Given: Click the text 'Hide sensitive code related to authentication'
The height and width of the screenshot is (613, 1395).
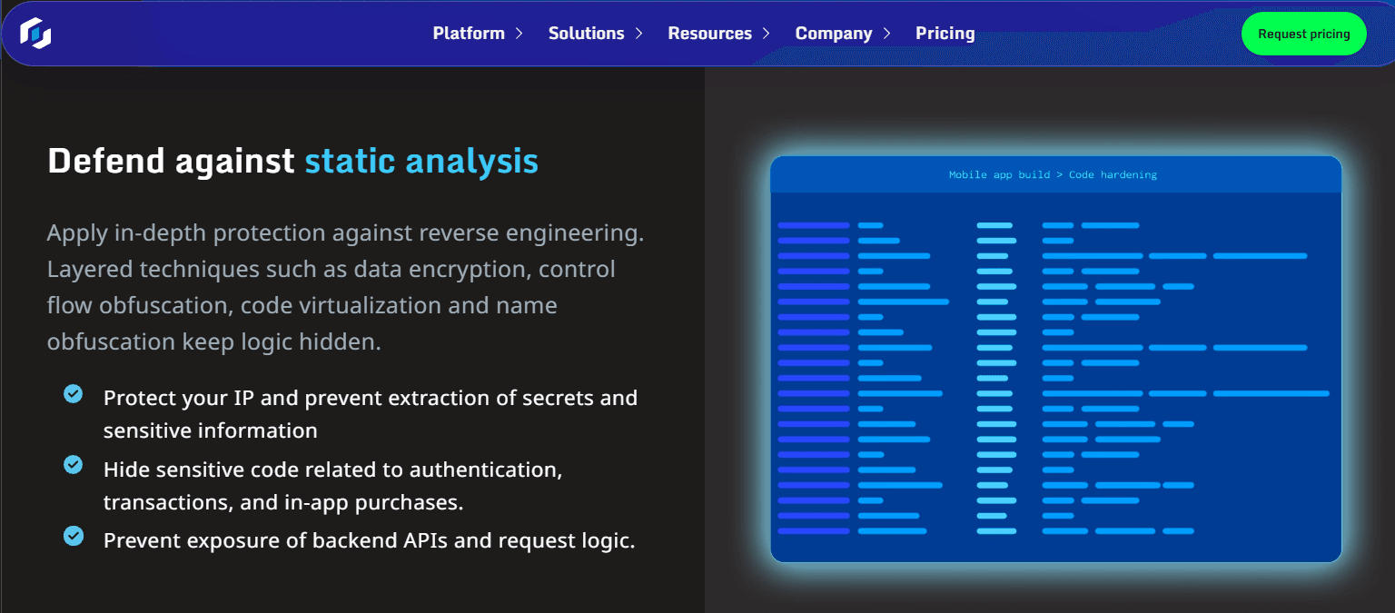Looking at the screenshot, I should click(333, 486).
